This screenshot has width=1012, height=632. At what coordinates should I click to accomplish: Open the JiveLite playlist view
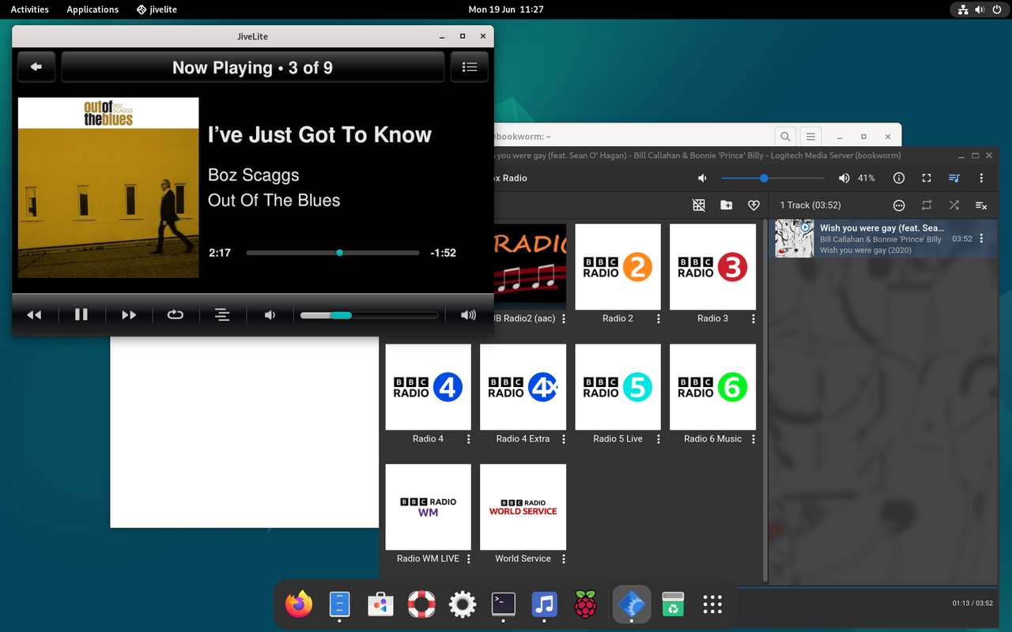coord(470,67)
